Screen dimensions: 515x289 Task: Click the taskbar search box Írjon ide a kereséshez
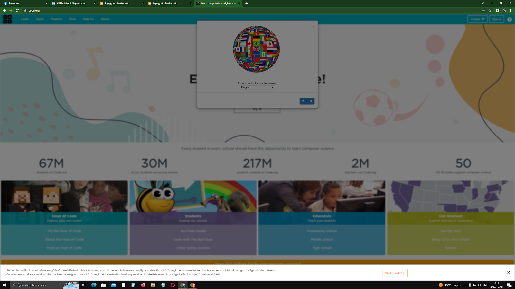(x=44, y=285)
